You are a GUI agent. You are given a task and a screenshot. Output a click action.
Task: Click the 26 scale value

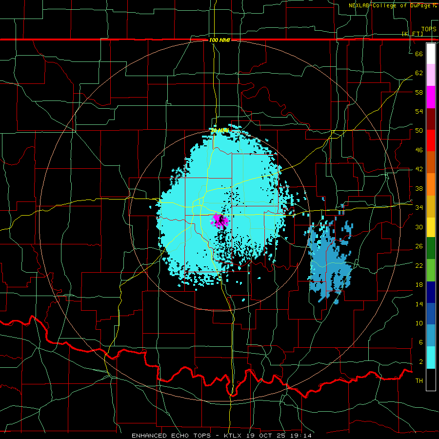[419, 246]
